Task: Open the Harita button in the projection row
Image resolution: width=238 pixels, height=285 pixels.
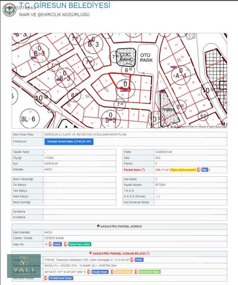Action: tap(139, 259)
